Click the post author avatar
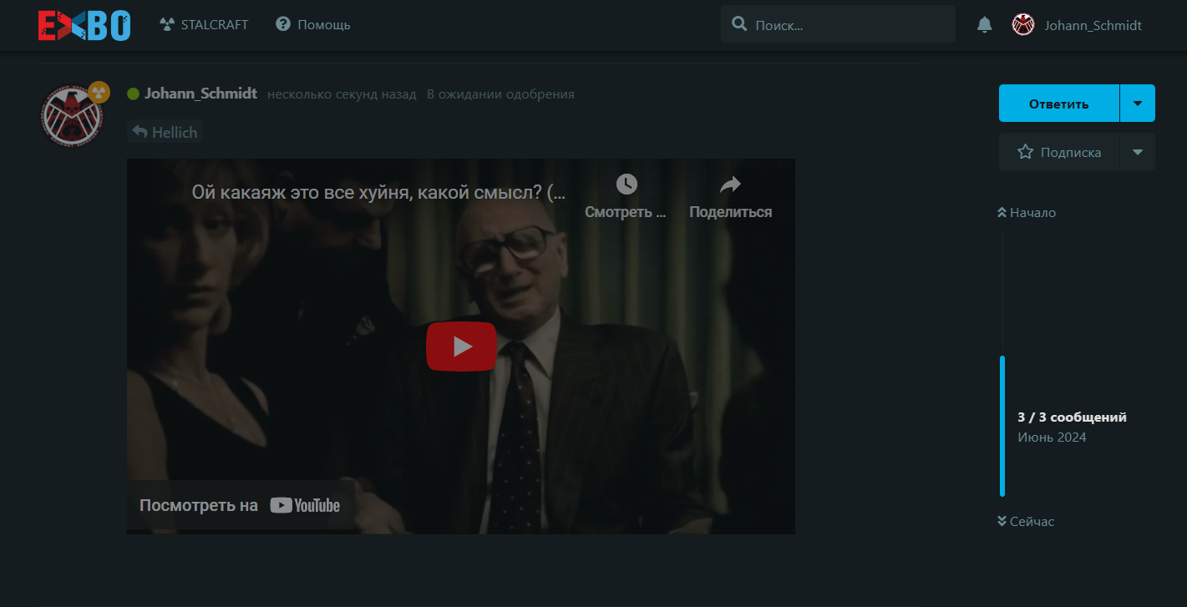1187x607 pixels. (x=72, y=116)
